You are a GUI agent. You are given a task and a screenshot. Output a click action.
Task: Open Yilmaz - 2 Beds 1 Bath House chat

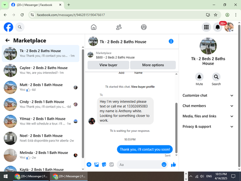point(40,121)
